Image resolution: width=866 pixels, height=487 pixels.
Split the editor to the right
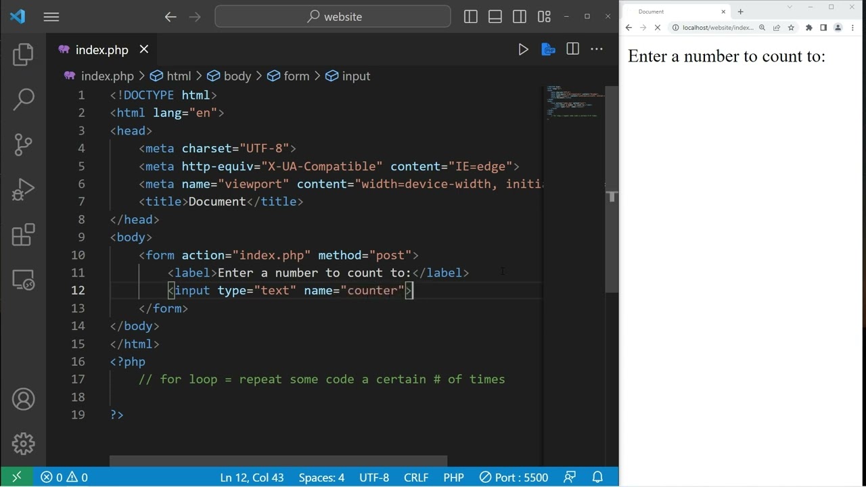(x=572, y=49)
